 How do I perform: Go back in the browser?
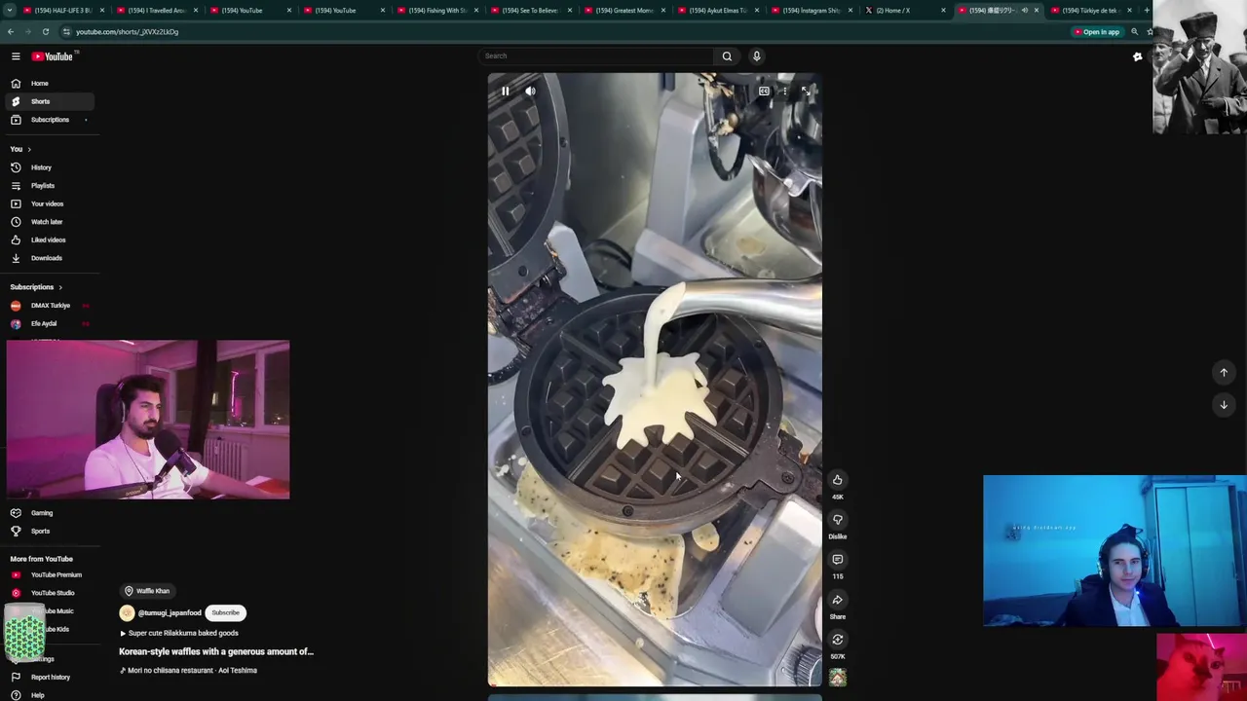[x=11, y=32]
